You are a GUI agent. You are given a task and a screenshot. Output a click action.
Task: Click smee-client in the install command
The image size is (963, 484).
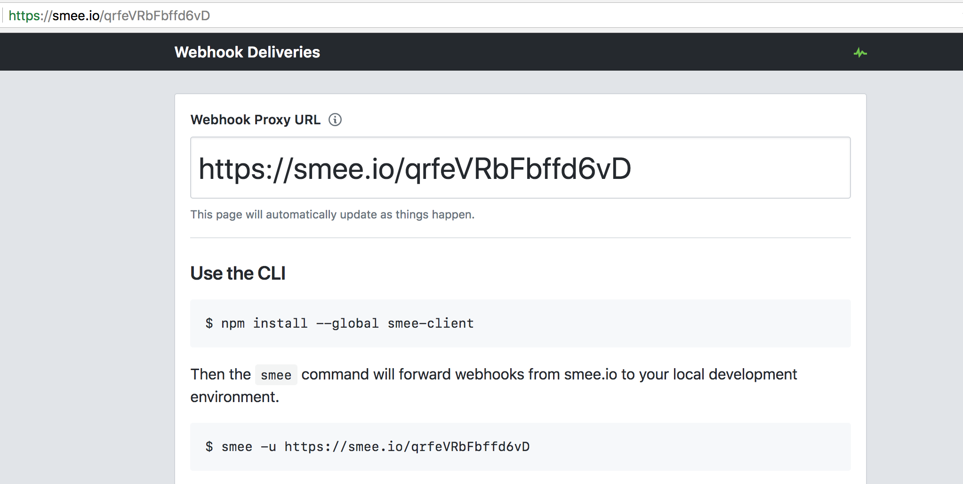430,323
